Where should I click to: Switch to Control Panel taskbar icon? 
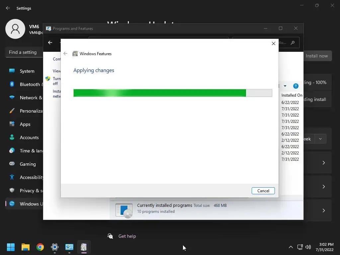pyautogui.click(x=69, y=247)
